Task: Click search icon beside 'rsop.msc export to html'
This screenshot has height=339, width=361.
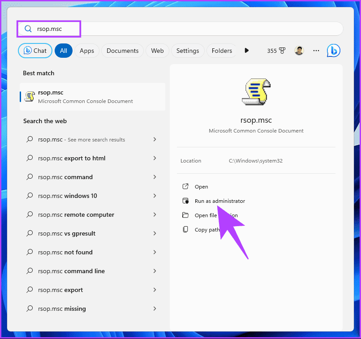Action: click(30, 158)
